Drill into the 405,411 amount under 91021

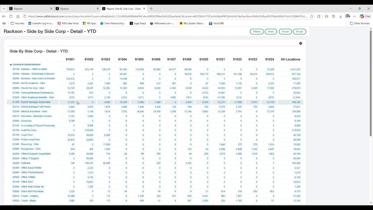pos(221,74)
